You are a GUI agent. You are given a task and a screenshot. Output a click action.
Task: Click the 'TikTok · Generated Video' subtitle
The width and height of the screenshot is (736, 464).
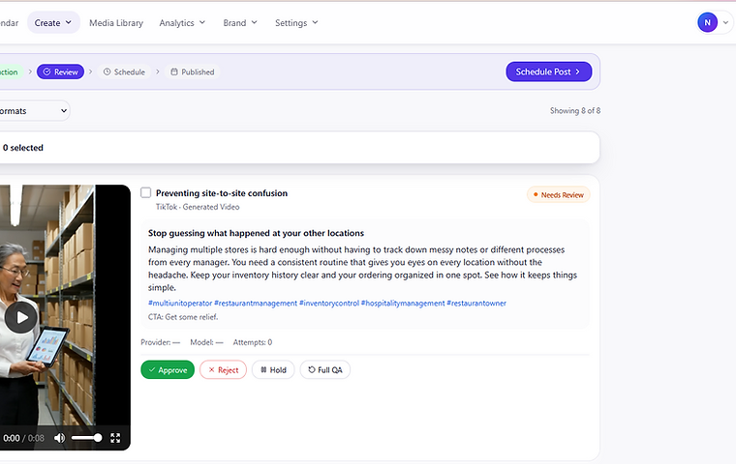[x=198, y=207]
